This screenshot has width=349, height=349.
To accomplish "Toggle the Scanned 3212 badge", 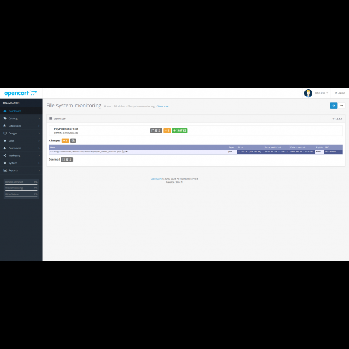I will pyautogui.click(x=67, y=159).
